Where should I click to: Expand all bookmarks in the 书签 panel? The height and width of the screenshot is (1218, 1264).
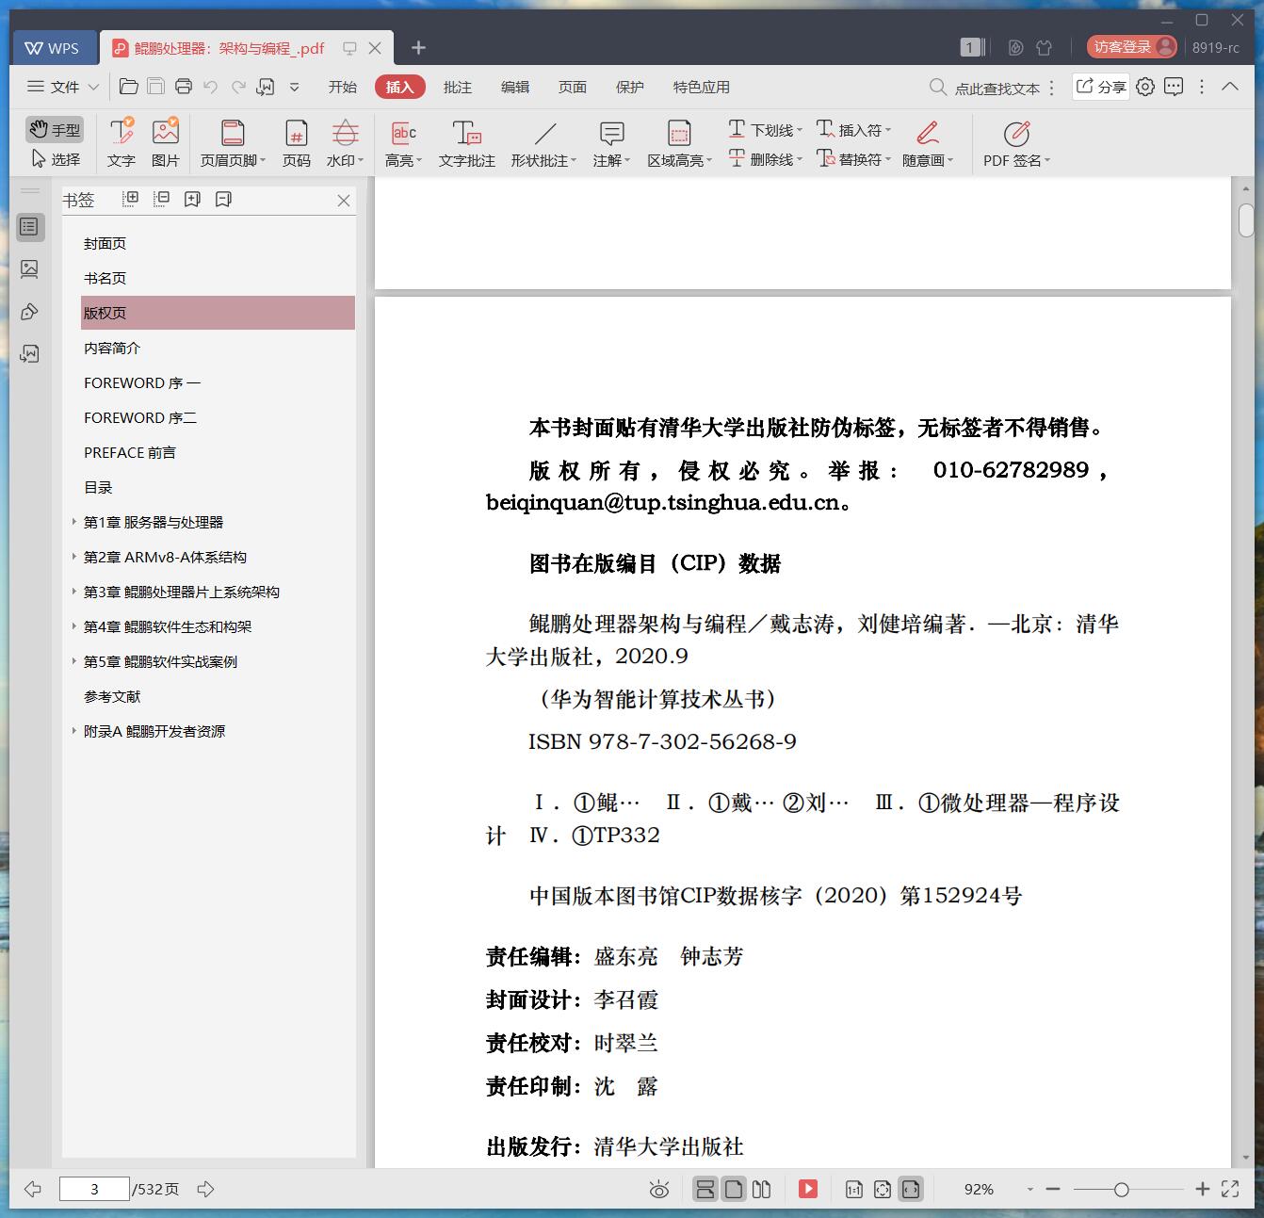(131, 199)
